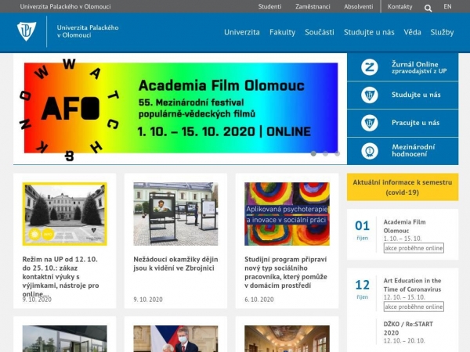Viewport: 470px width, 352px height.
Task: Read 'Nežádoucí okamžiky dějin' headline
Action: pyautogui.click(x=175, y=264)
